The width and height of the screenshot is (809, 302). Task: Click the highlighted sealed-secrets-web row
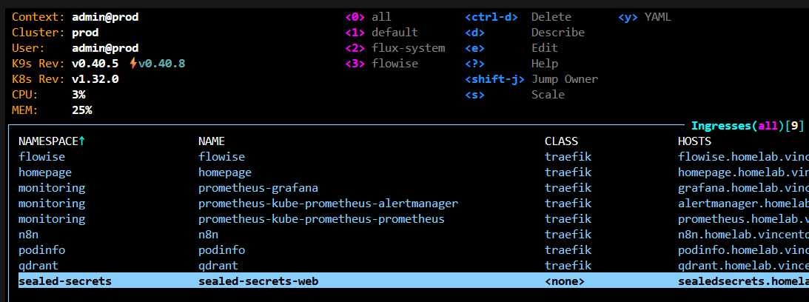coord(258,281)
